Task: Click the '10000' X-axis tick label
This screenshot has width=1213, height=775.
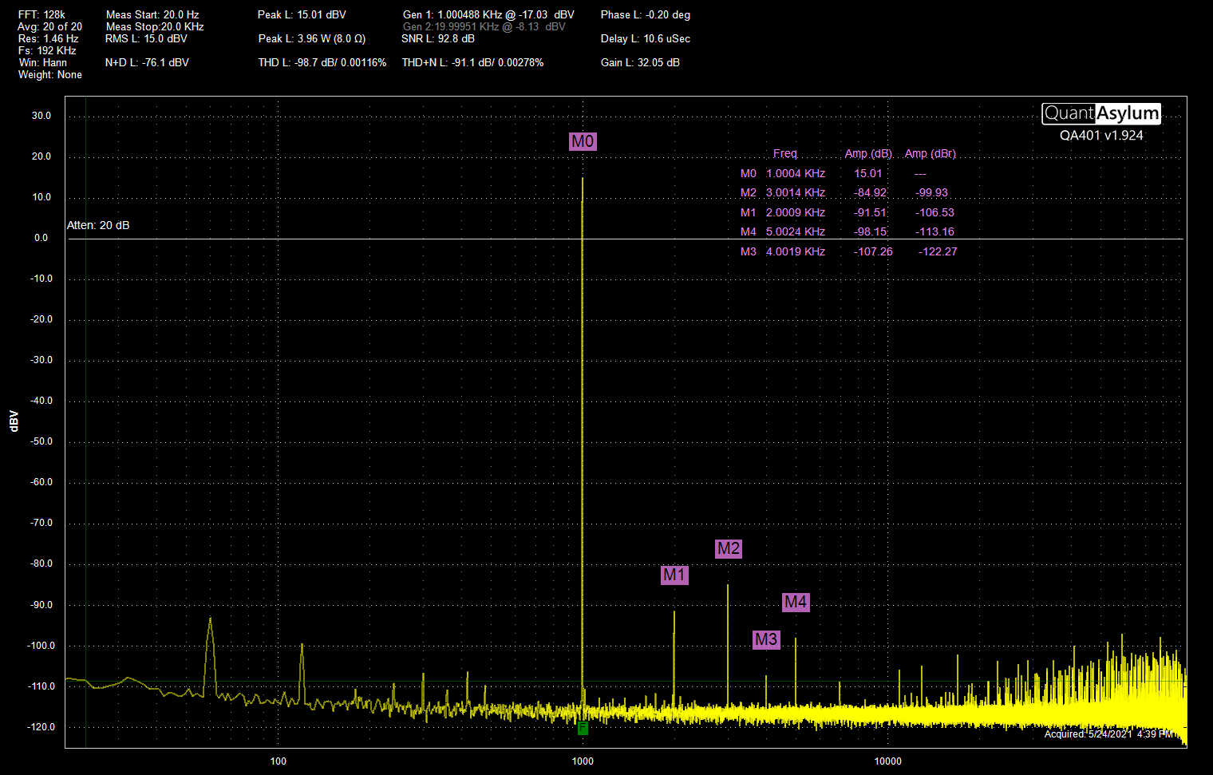Action: [x=888, y=761]
